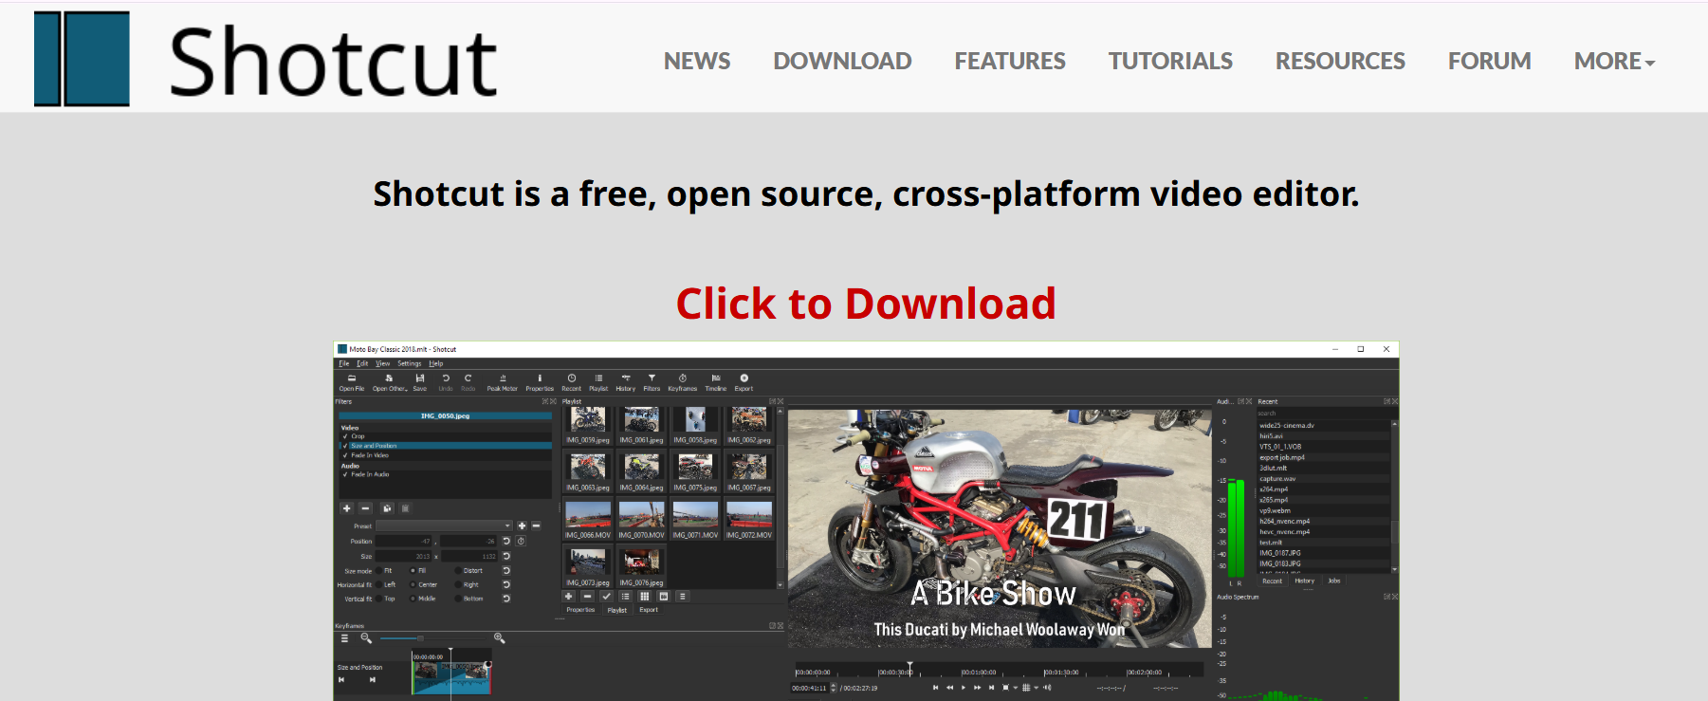Viewport: 1708px width, 701px height.
Task: Select the Bottom vertical fit radio button
Action: [x=458, y=599]
